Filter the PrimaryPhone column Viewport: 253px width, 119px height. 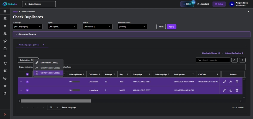[x=83, y=74]
